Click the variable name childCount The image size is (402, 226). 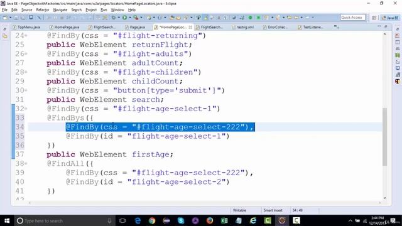pyautogui.click(x=155, y=81)
